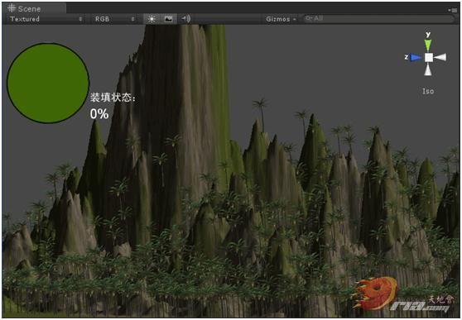Switch to the Scene tab
Screen dimensions: 462x320
pyautogui.click(x=34, y=8)
